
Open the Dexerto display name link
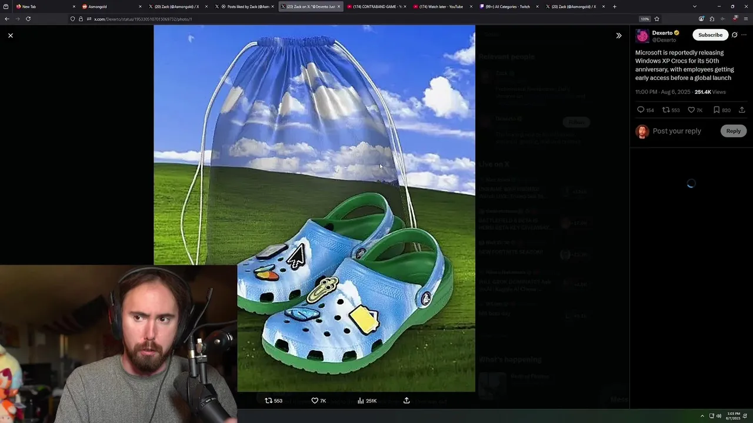coord(662,33)
